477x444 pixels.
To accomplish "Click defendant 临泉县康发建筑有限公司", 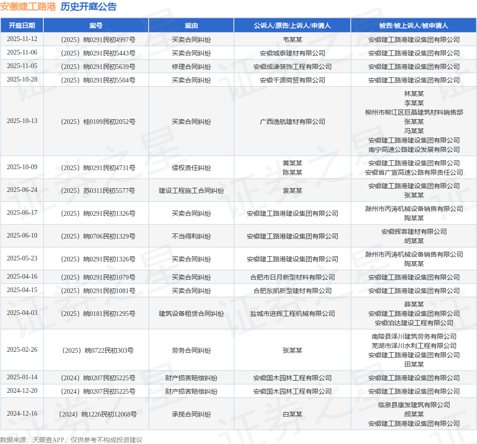I will [x=414, y=405].
